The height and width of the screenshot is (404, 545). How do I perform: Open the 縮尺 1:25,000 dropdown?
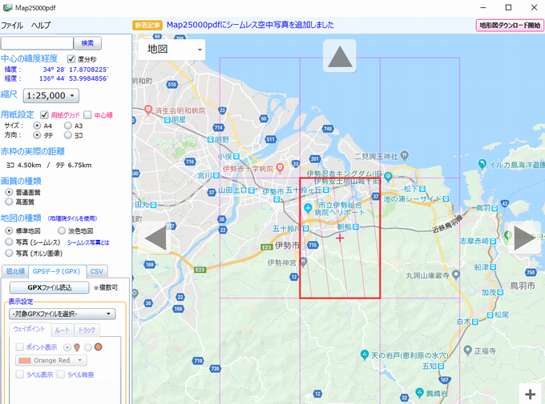coord(51,96)
